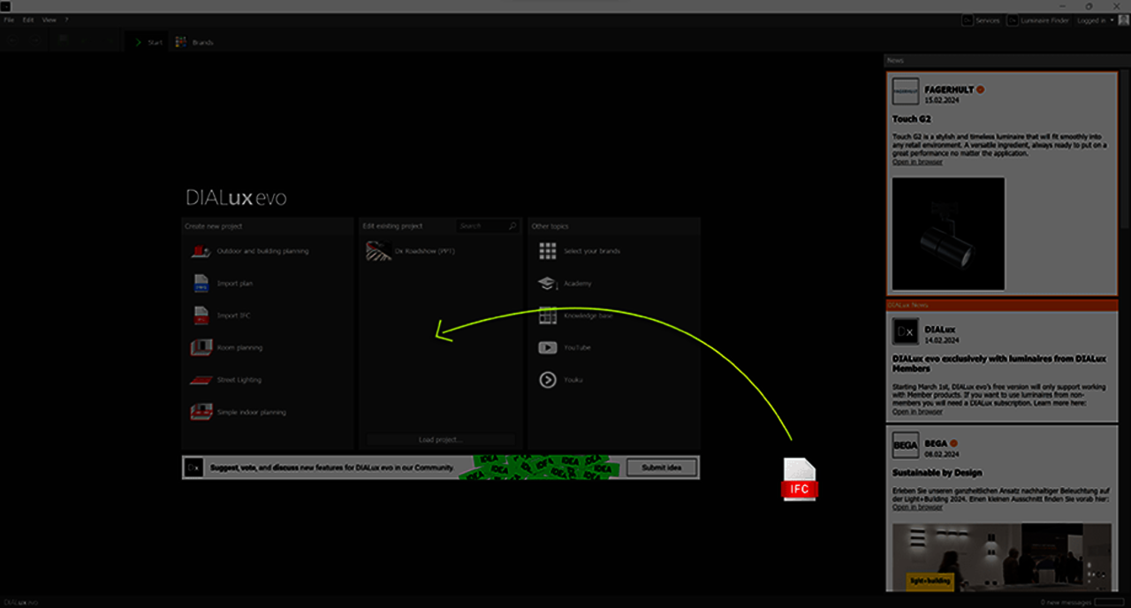This screenshot has height=608, width=1131.
Task: Select the Import plan file icon
Action: [201, 284]
